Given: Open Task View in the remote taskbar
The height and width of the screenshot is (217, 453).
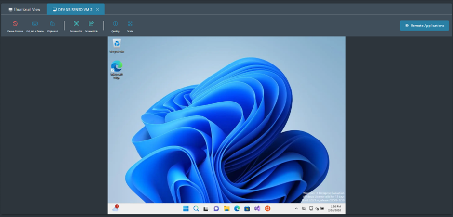Looking at the screenshot, I should pyautogui.click(x=206, y=209).
